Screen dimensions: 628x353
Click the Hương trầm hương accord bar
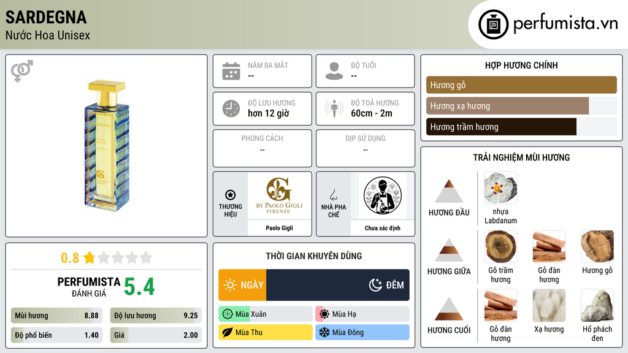click(521, 126)
